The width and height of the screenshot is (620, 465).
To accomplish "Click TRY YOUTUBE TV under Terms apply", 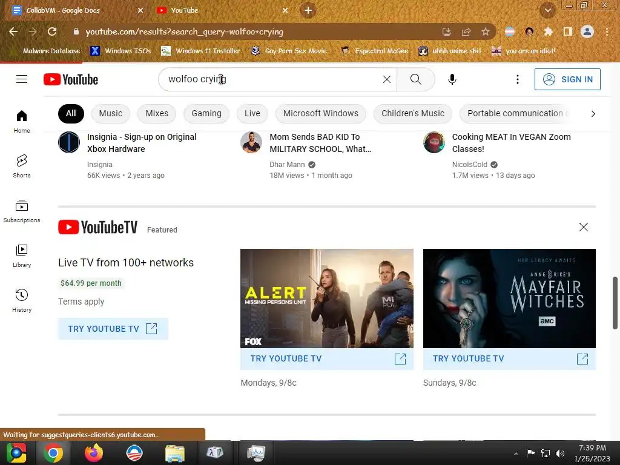I will click(113, 329).
